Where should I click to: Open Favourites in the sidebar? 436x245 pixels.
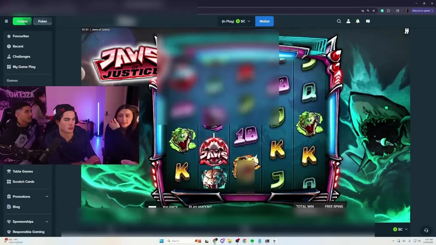pyautogui.click(x=21, y=36)
